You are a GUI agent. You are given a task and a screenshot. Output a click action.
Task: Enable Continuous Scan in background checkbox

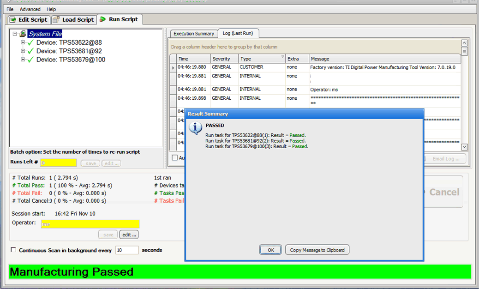(x=13, y=250)
